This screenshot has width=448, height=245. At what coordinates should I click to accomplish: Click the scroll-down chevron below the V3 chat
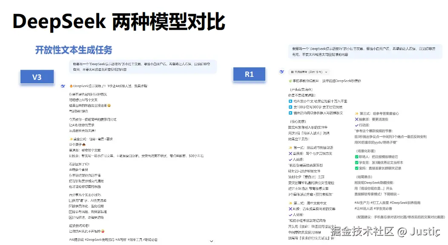click(x=211, y=241)
